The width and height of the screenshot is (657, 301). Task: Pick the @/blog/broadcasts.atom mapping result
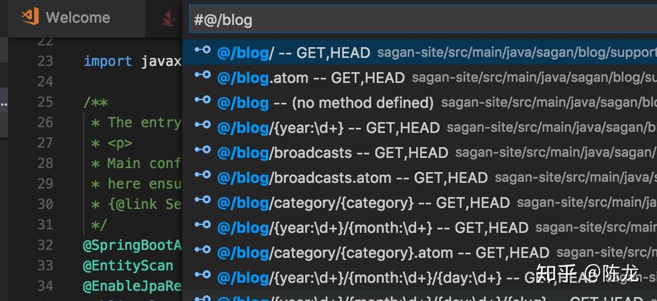point(420,178)
